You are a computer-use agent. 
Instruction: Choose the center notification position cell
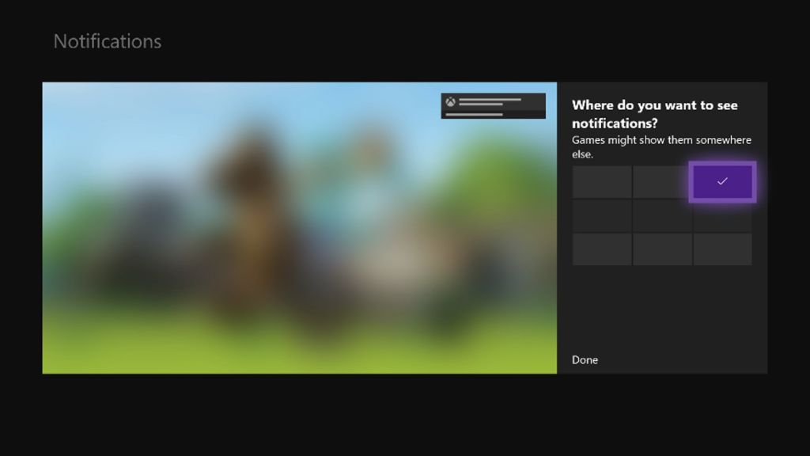pos(662,215)
